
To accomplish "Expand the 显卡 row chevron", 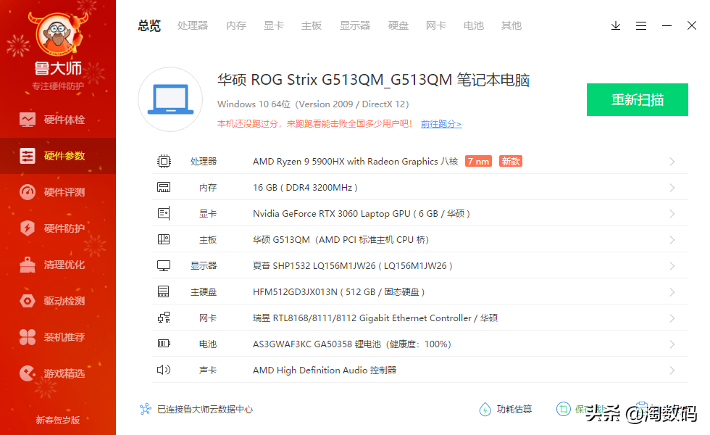I will click(672, 214).
